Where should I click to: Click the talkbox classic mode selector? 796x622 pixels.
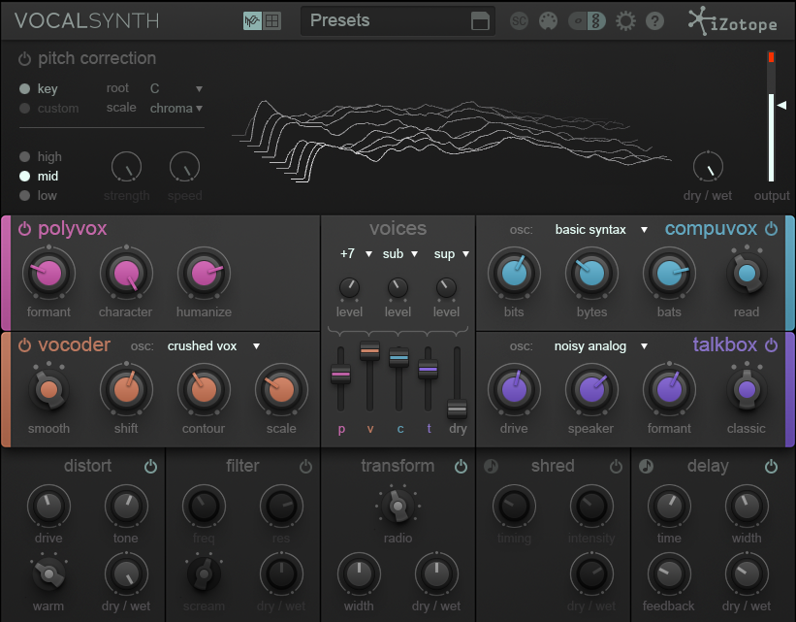747,390
